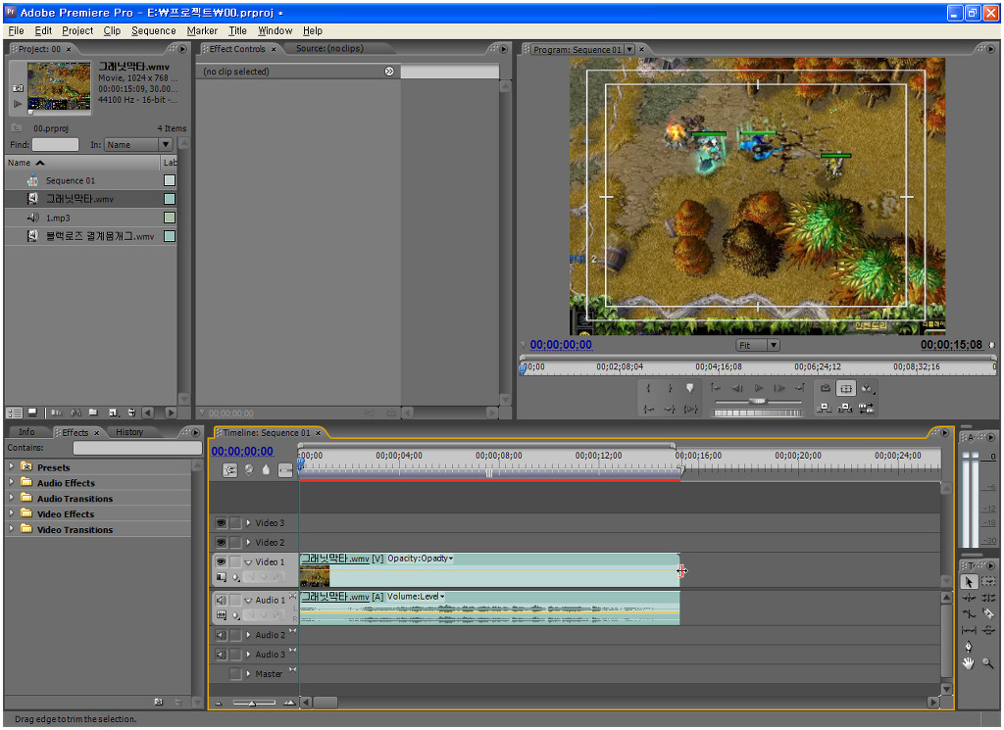The image size is (1004, 730).
Task: Hide the Video 1 track with eye icon
Action: [221, 562]
